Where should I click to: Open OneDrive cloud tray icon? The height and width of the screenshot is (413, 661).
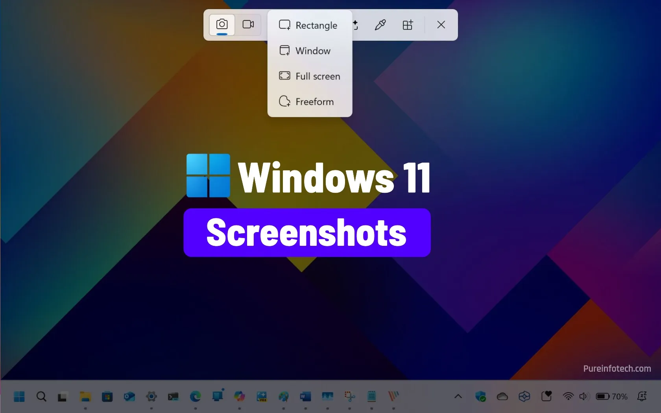click(502, 396)
